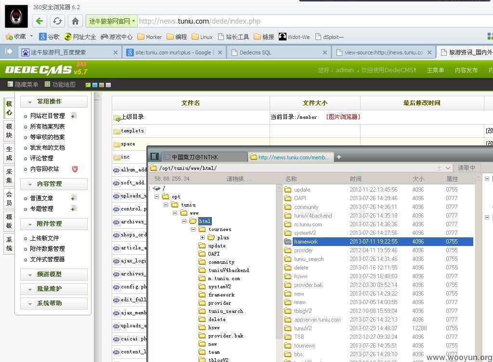Open the browser home page icon

click(x=75, y=21)
